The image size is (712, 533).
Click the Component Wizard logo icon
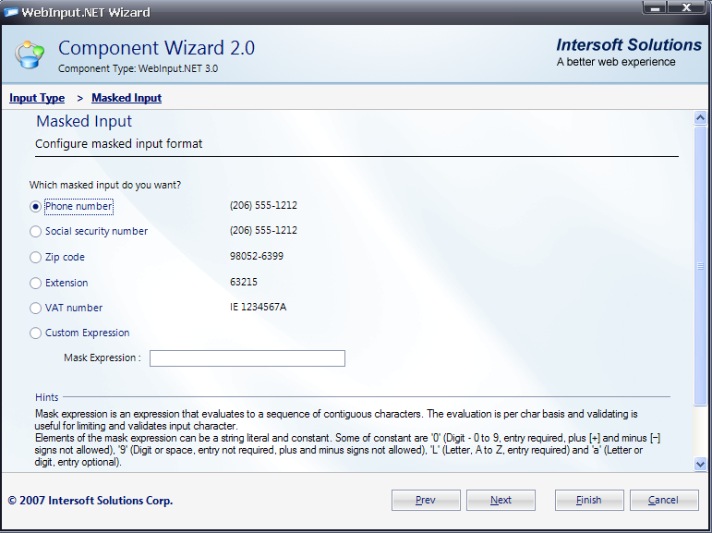[29, 55]
